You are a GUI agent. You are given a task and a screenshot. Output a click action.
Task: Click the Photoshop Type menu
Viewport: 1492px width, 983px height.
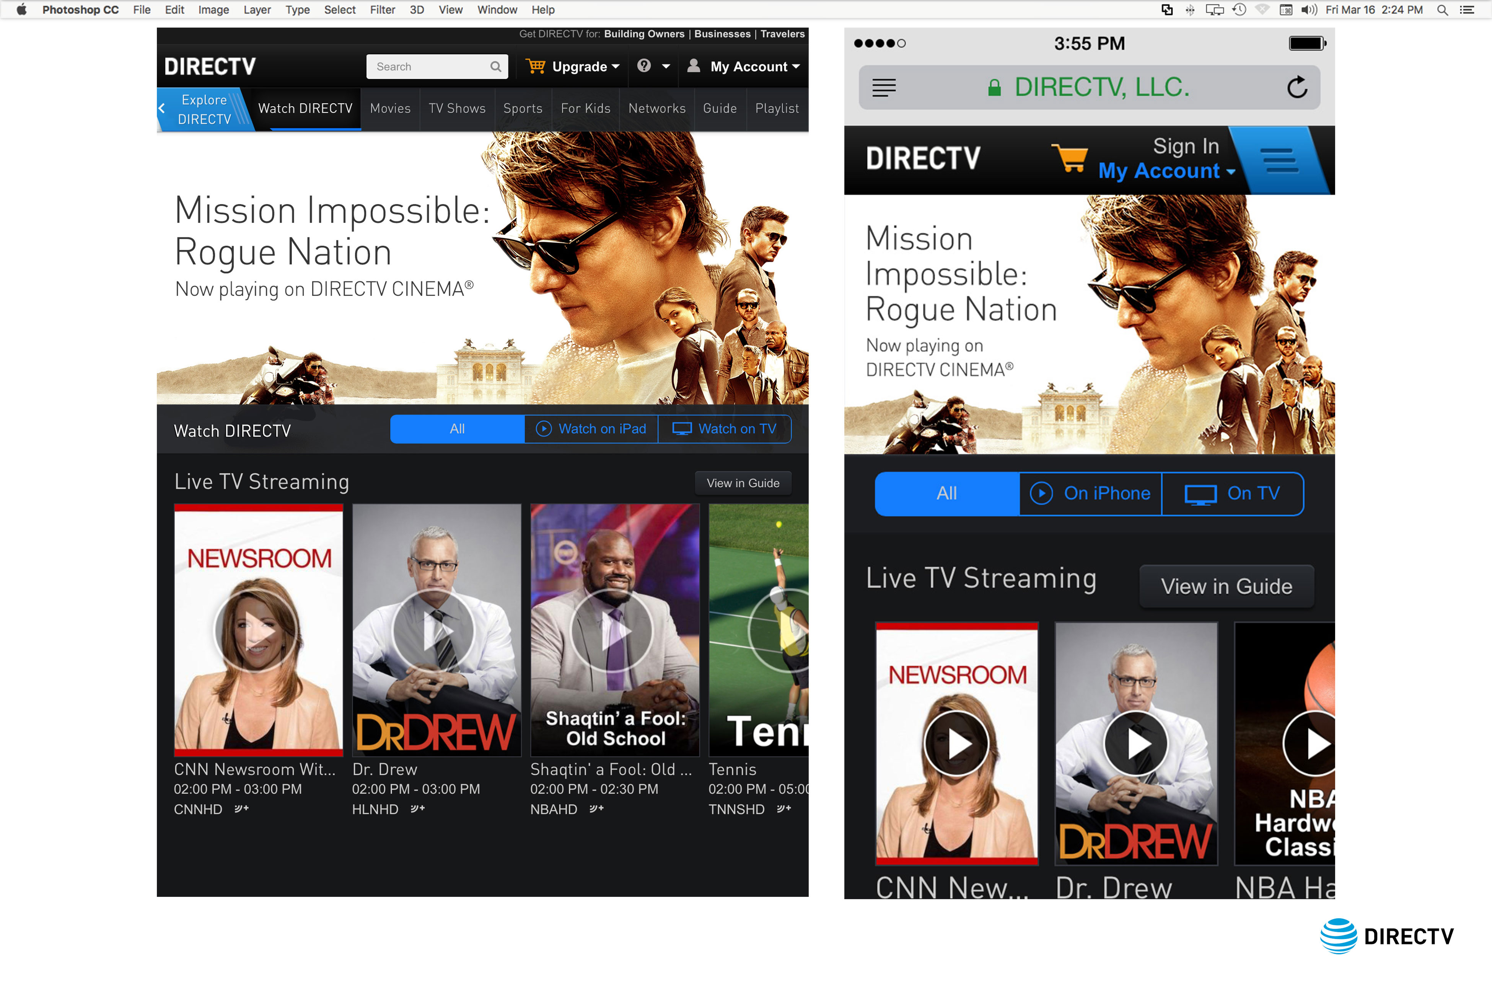click(298, 10)
